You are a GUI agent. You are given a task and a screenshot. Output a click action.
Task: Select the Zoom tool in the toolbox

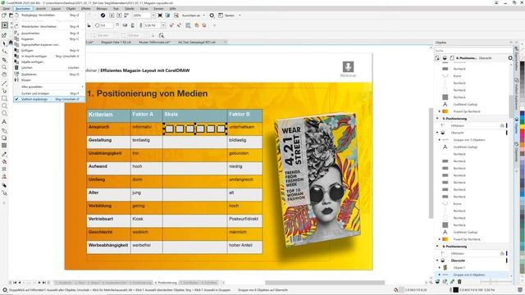click(x=4, y=67)
